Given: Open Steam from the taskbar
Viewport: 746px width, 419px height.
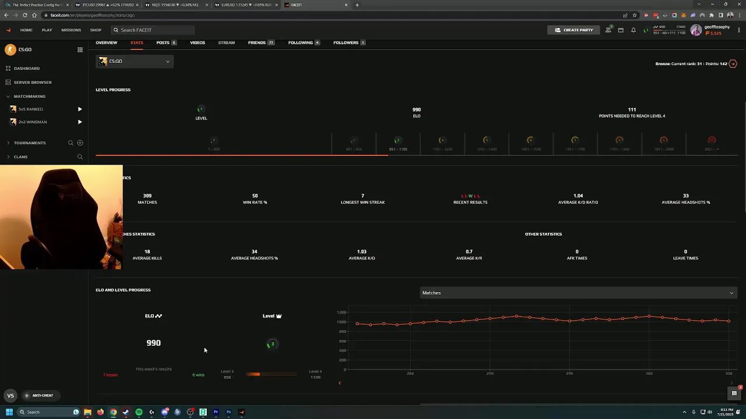Looking at the screenshot, I should pos(126,412).
